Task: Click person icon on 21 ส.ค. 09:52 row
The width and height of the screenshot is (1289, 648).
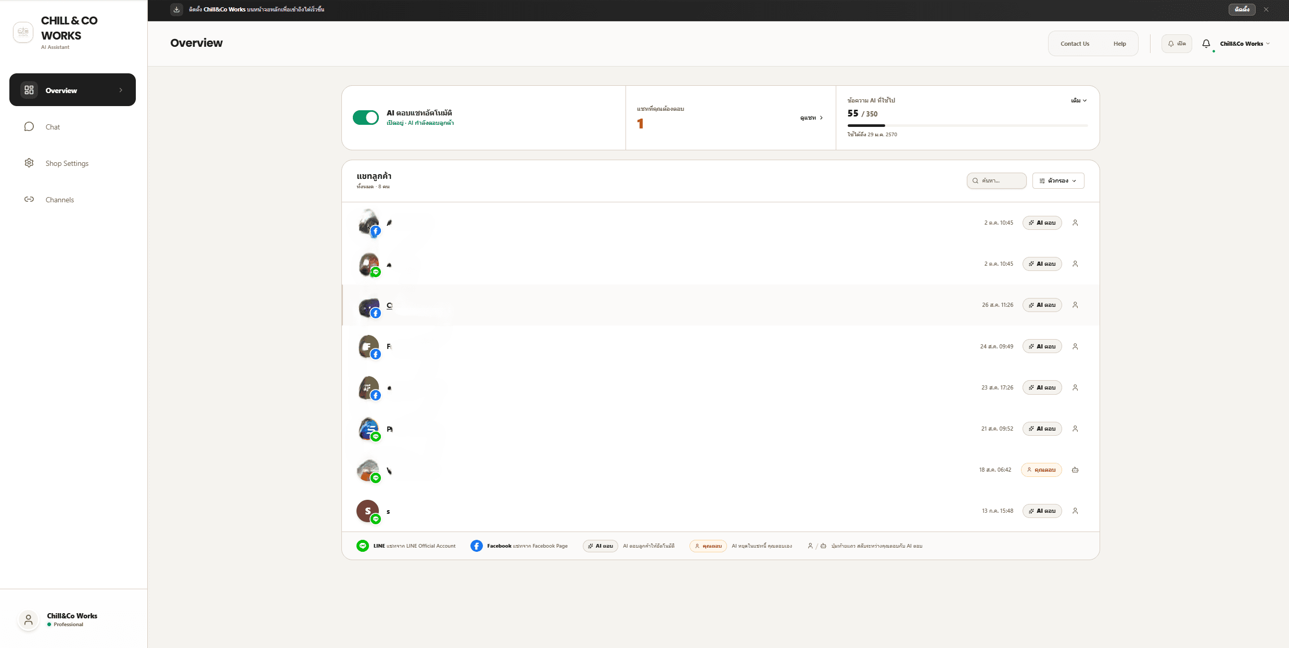Action: click(x=1075, y=429)
